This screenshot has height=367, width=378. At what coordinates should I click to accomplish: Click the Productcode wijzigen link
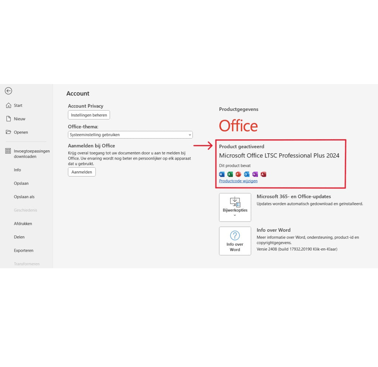tap(238, 181)
